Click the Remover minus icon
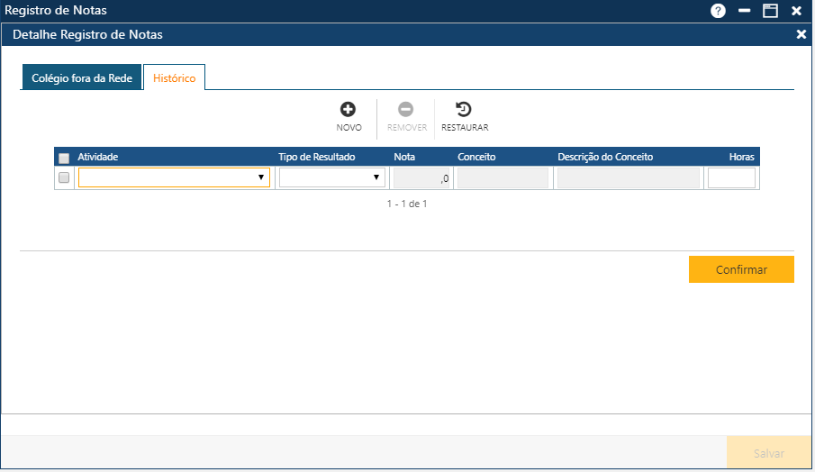The width and height of the screenshot is (815, 472). pyautogui.click(x=406, y=110)
